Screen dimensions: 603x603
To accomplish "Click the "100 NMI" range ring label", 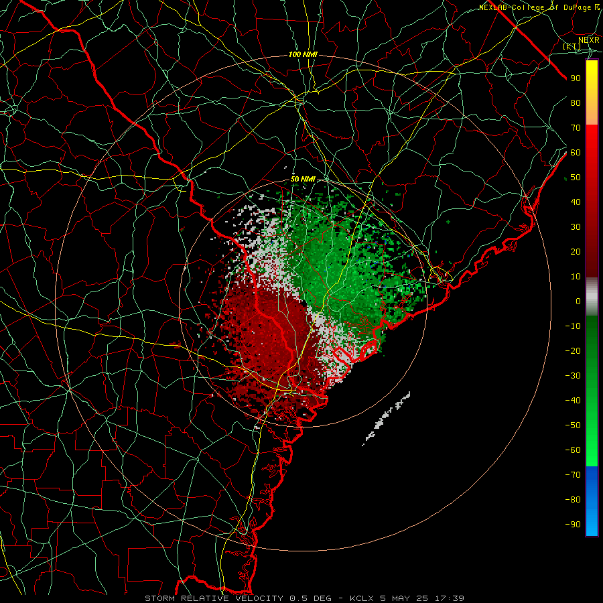I will tap(303, 55).
